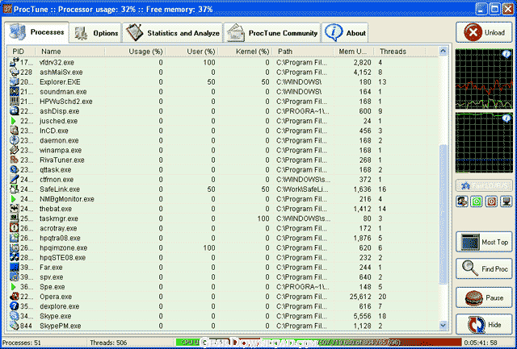Click the greyed-out button below memory graph
Viewport: 517px width, 349px height.
point(484,185)
